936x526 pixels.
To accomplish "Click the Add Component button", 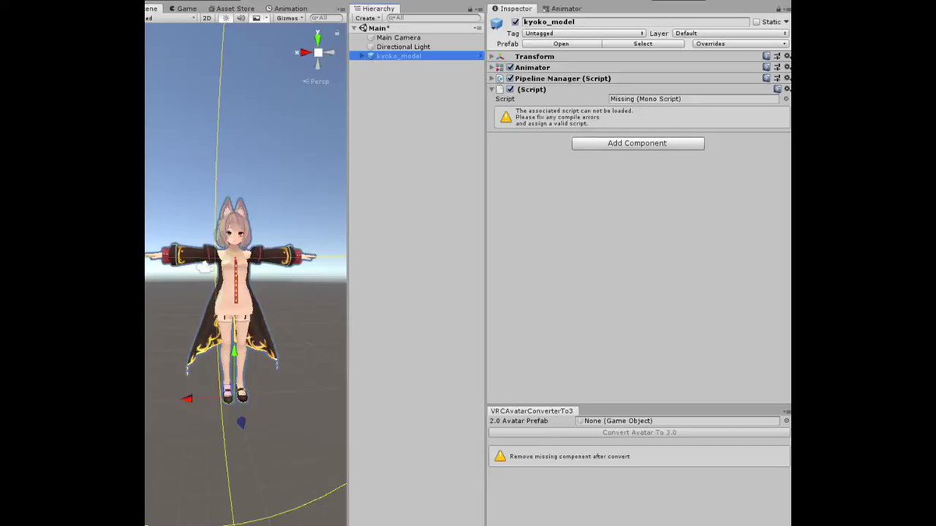I will 637,143.
